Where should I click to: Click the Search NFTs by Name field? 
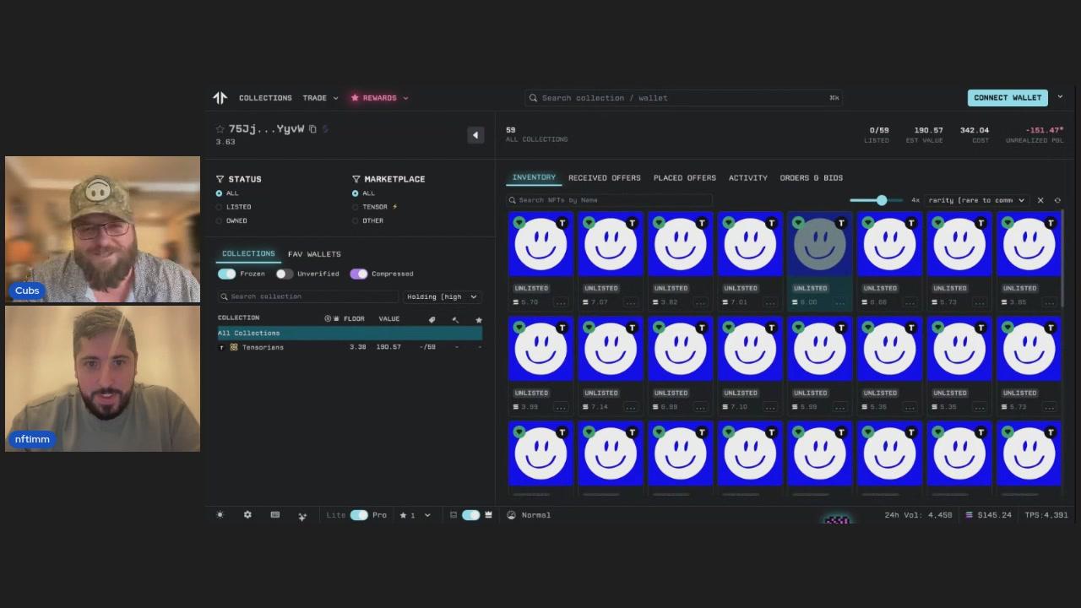(x=608, y=200)
